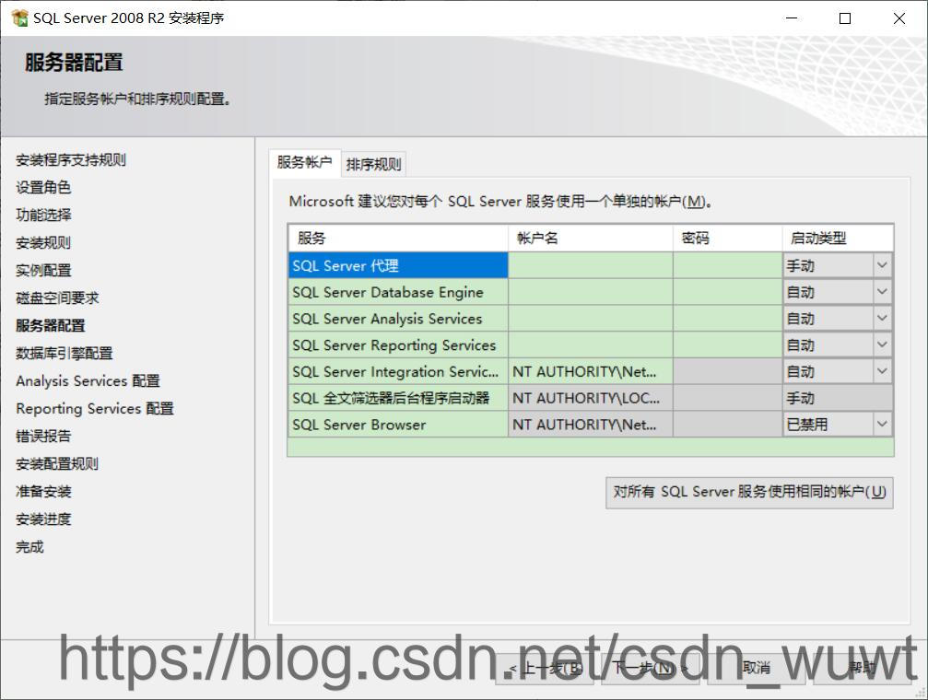Screen dimensions: 928x700
Task: Click the 启动类型 column header
Action: (838, 238)
